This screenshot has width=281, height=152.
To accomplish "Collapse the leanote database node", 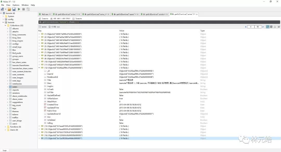I will pyautogui.click(x=3, y=22).
